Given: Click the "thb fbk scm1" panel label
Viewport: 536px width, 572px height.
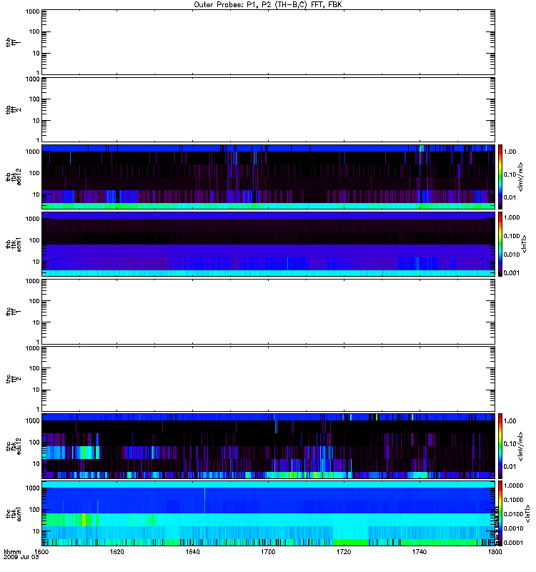Looking at the screenshot, I should [13, 244].
